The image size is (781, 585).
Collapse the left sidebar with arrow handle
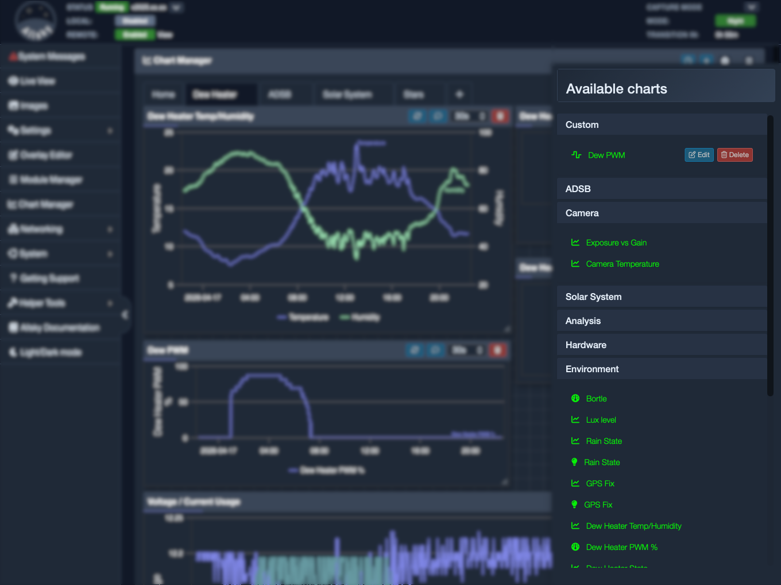click(125, 314)
